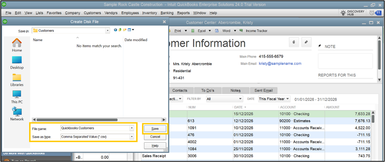Open the Vendors menu
This screenshot has width=385, height=162.
coord(111,13)
